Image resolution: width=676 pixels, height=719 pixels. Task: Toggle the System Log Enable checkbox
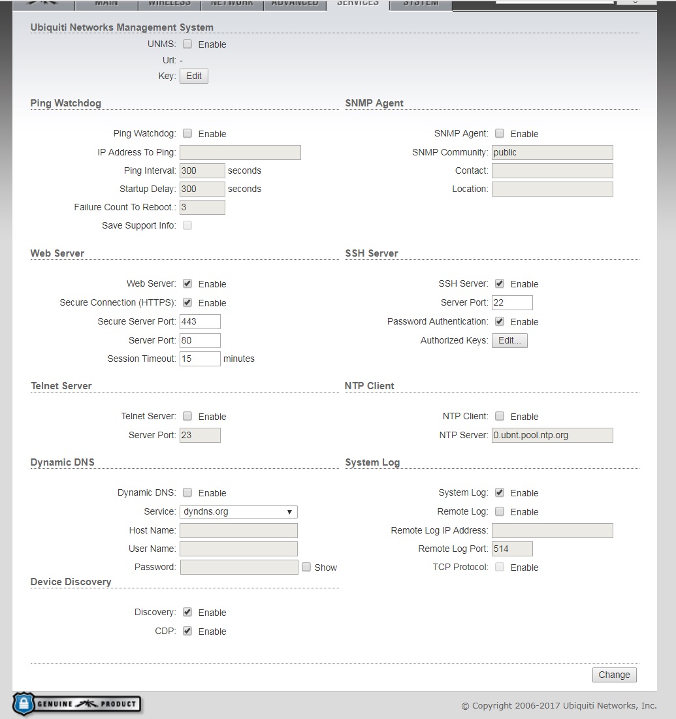pyautogui.click(x=500, y=492)
